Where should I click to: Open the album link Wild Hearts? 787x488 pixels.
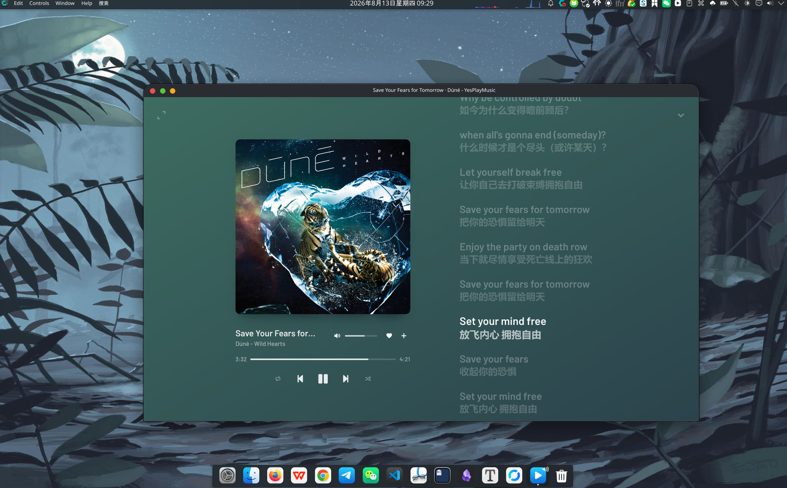pyautogui.click(x=270, y=344)
